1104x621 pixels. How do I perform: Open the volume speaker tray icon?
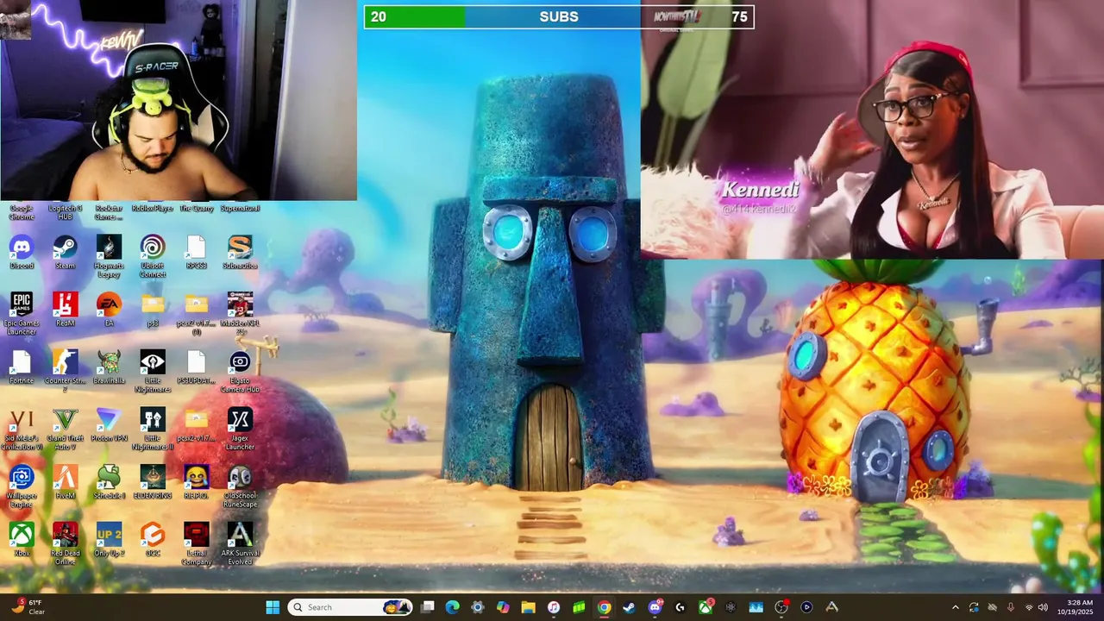tap(1043, 607)
